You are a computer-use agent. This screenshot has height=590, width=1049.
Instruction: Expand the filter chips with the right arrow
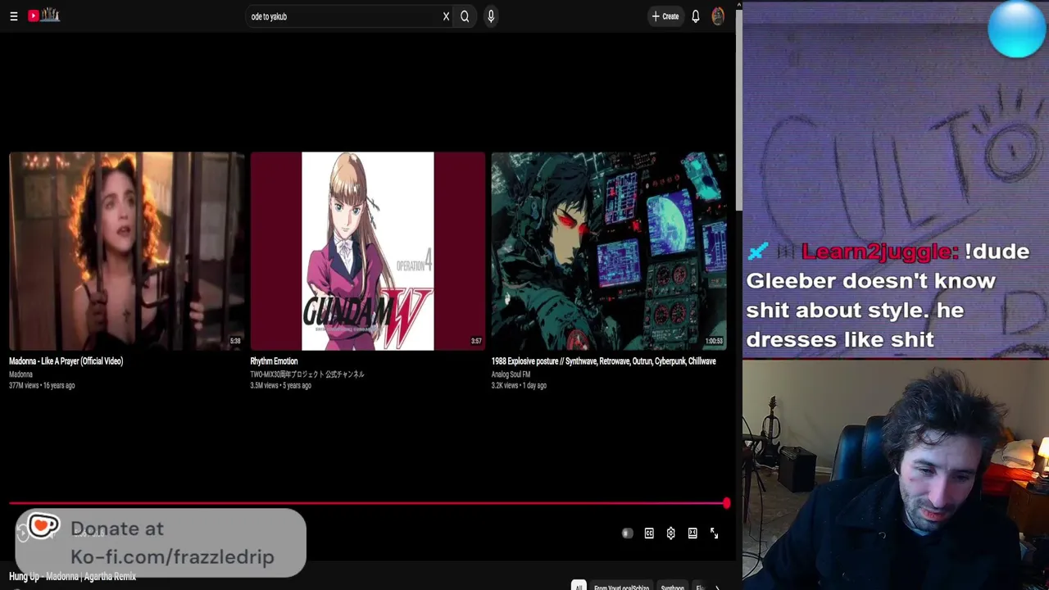[717, 587]
